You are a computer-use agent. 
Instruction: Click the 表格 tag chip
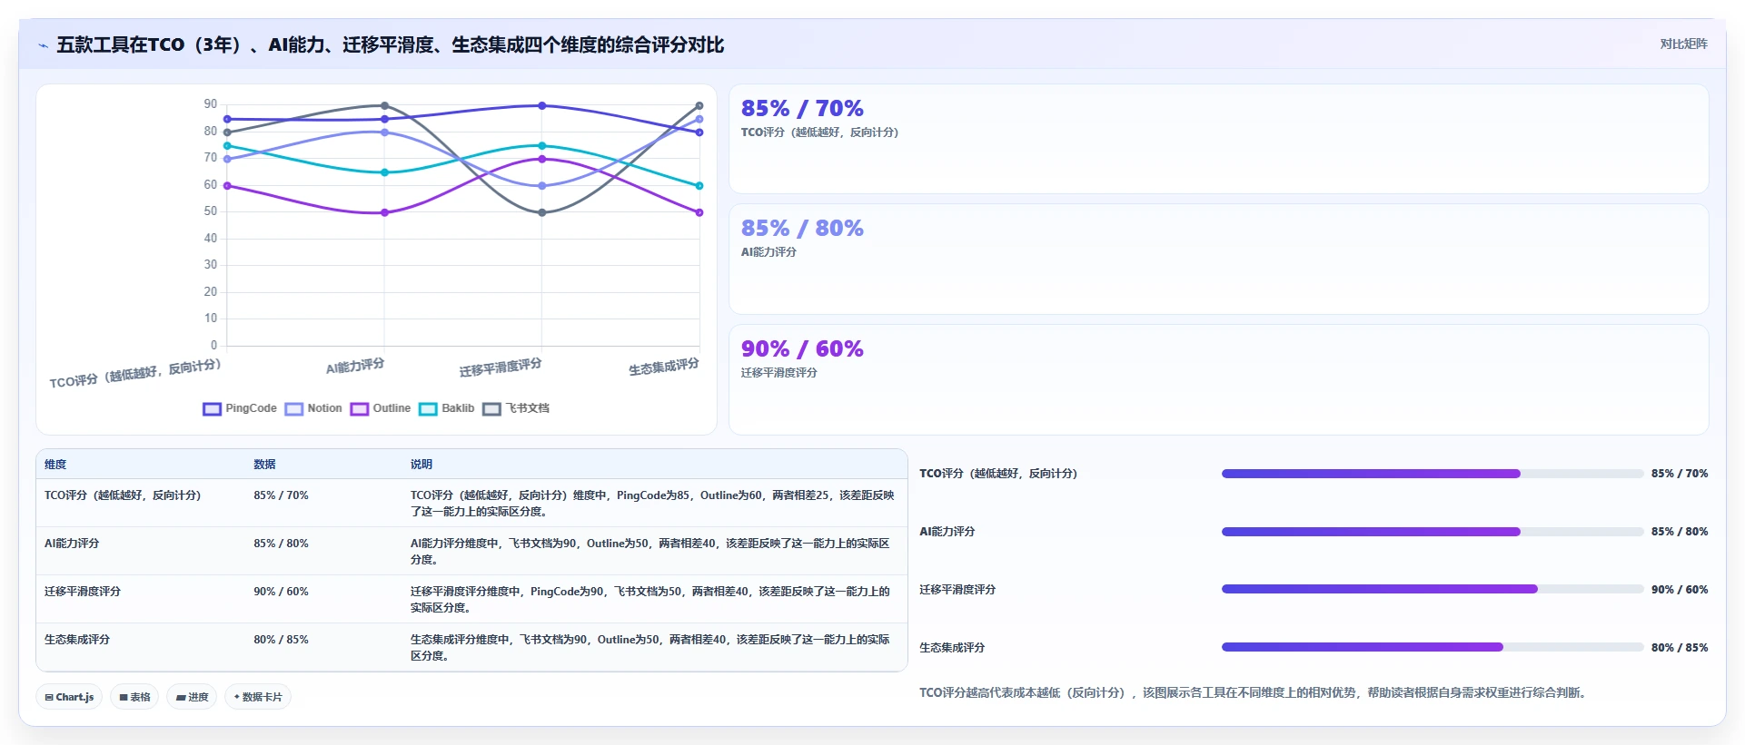[x=134, y=697]
